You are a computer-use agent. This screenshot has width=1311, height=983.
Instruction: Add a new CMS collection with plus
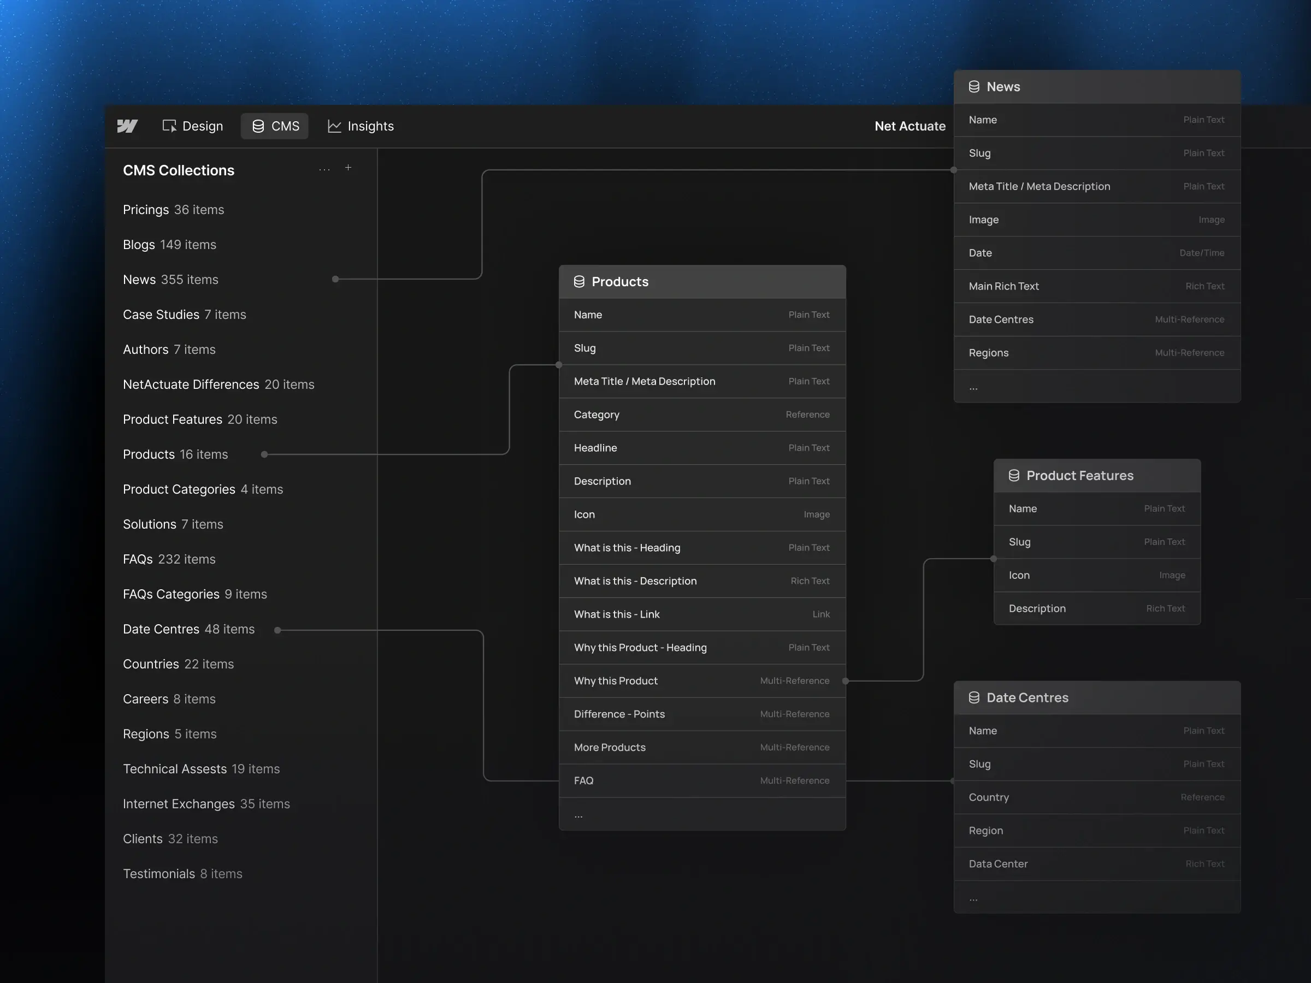349,168
